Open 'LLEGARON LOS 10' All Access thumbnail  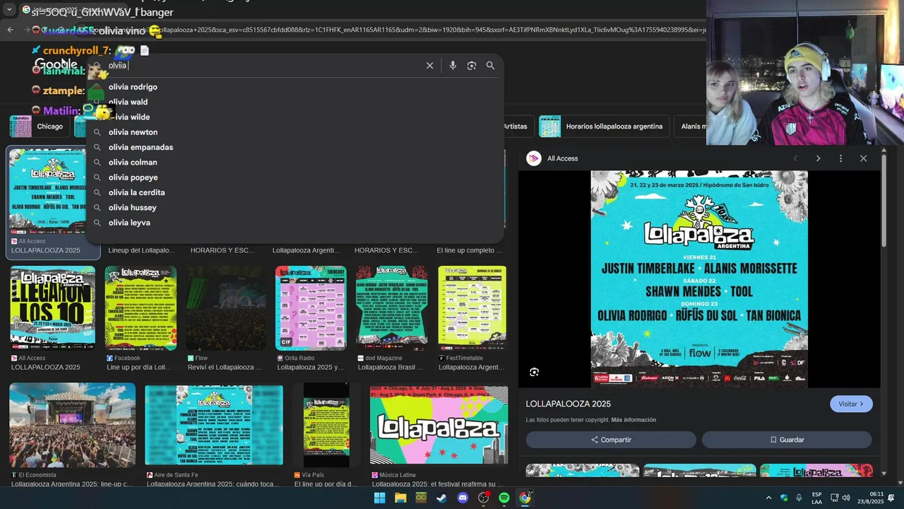52,308
